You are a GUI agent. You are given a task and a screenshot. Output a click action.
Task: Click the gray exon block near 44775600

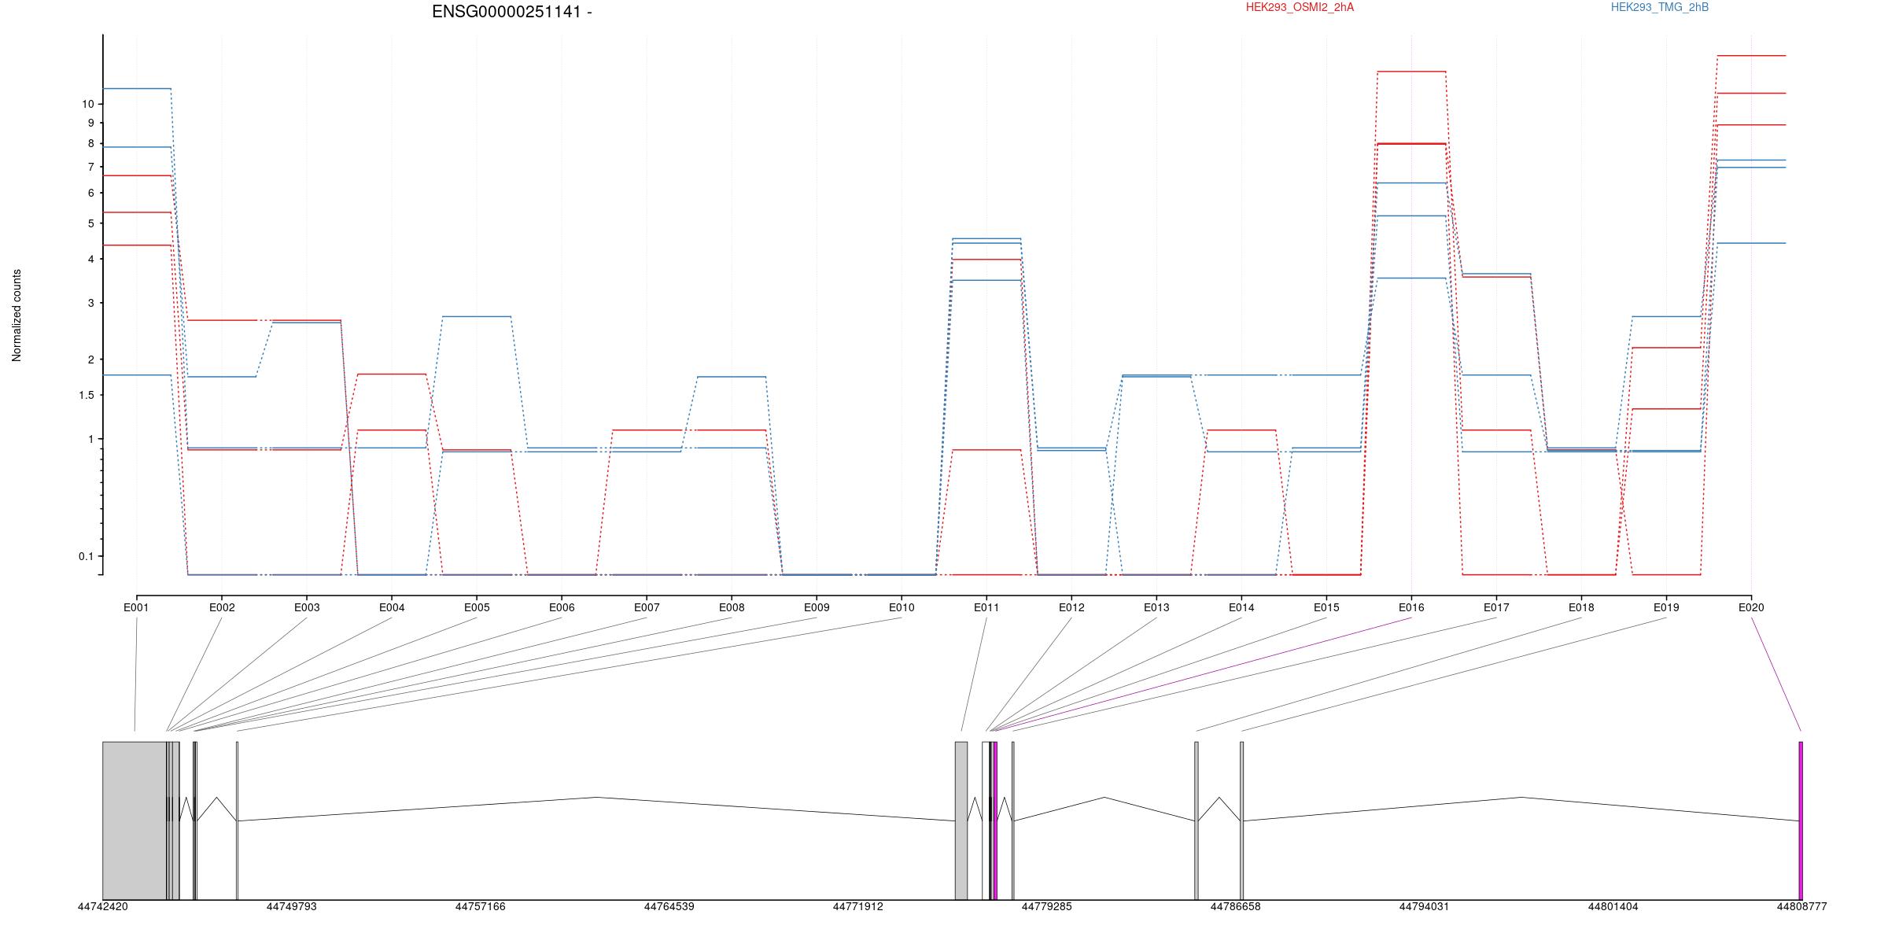(x=961, y=820)
